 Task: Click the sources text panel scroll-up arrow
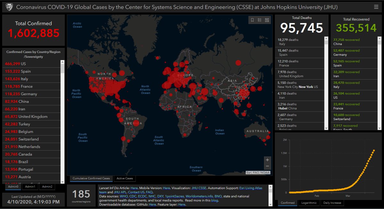[271, 187]
